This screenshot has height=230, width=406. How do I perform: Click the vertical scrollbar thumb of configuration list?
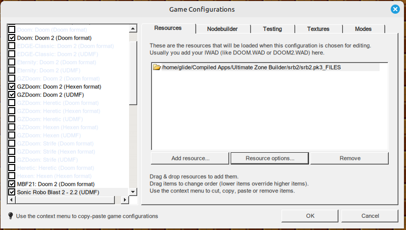(133, 73)
